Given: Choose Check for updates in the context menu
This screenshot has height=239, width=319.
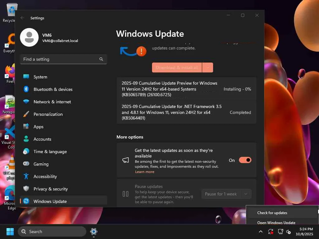Looking at the screenshot, I should [x=282, y=213].
